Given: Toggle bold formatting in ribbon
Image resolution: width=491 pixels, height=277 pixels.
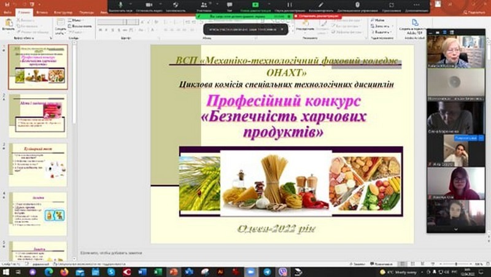Looking at the screenshot, I should pyautogui.click(x=101, y=30).
